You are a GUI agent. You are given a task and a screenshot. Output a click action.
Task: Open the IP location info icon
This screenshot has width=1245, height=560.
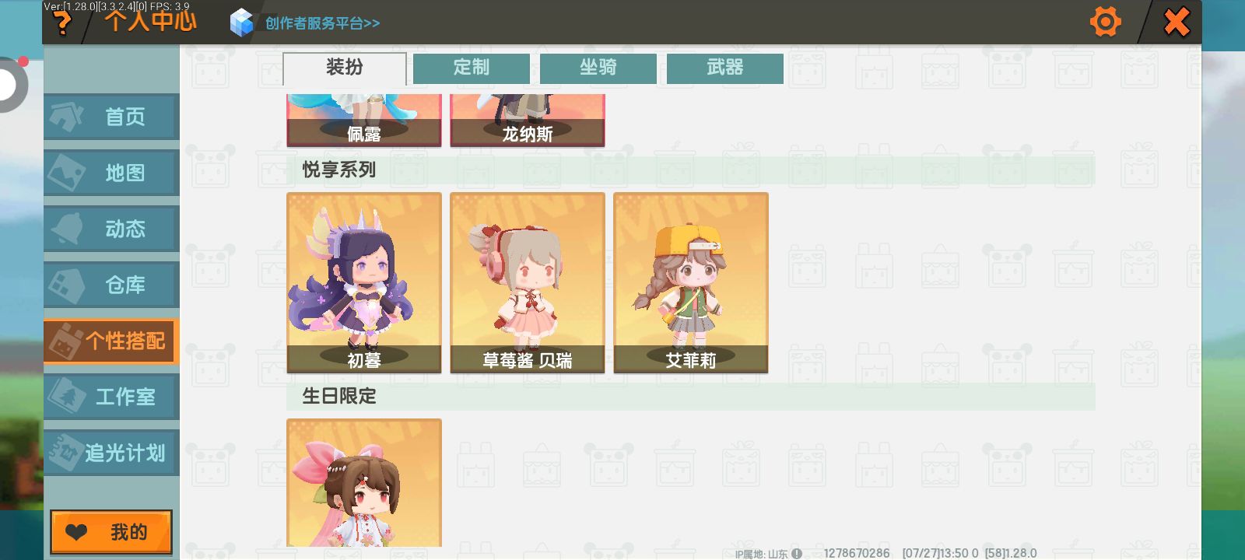797,554
